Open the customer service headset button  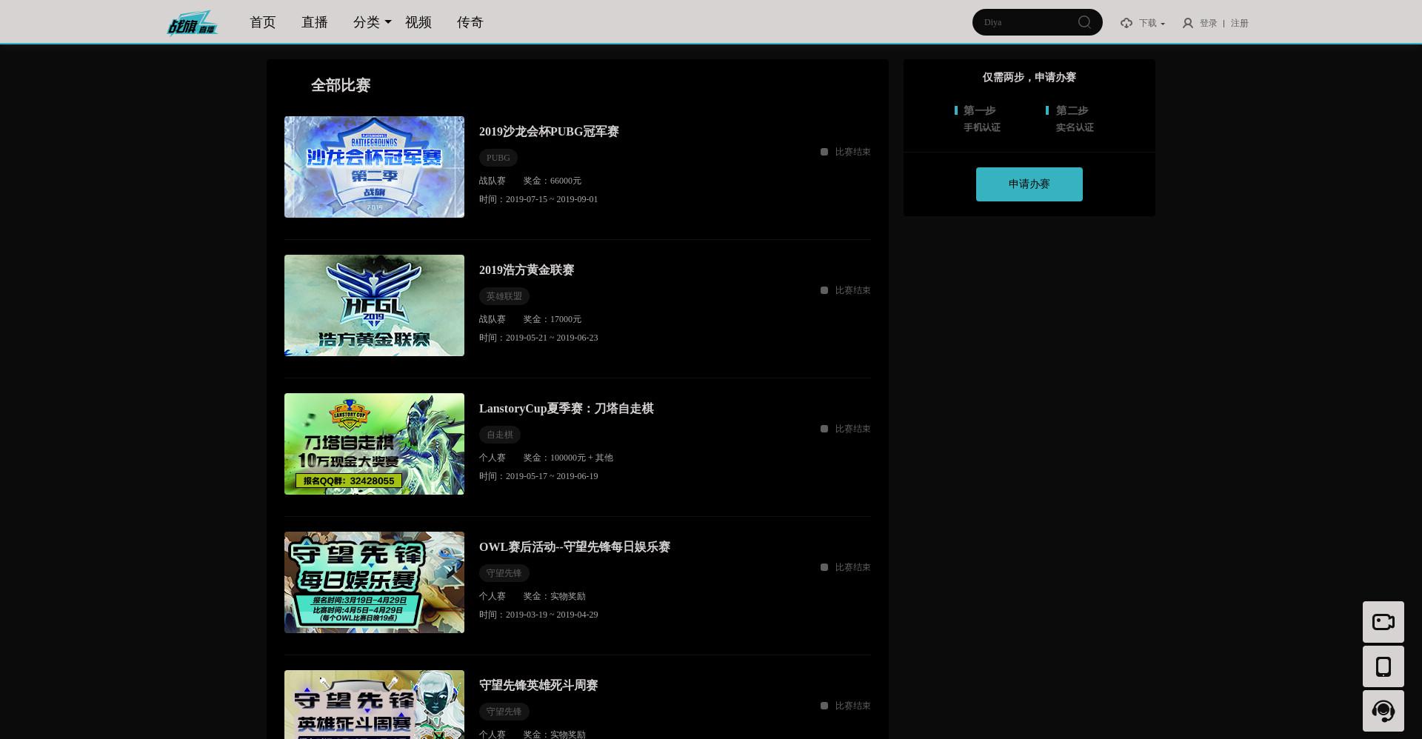[x=1383, y=711]
